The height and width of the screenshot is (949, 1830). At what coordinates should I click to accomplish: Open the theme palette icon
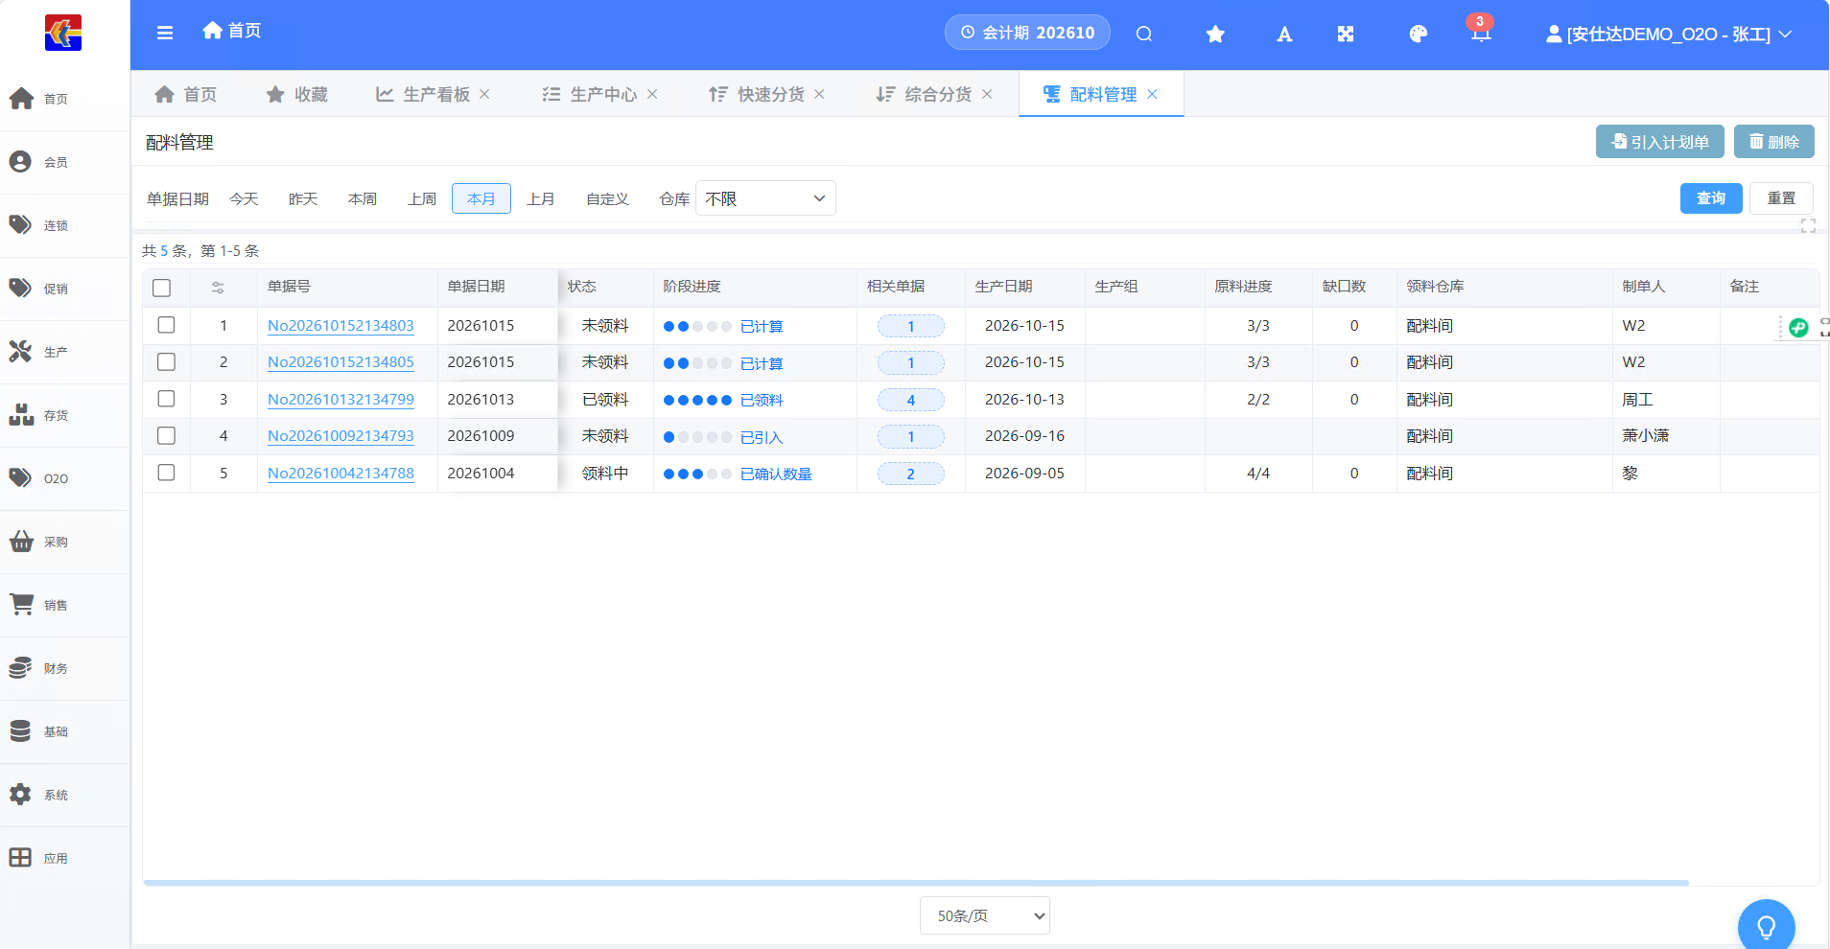1419,35
